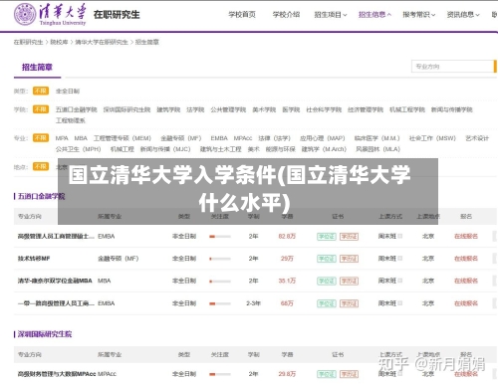Screen dimensions: 498x384
Task: Expand the 资讯信息 dropdown menu
Action: click(x=463, y=15)
